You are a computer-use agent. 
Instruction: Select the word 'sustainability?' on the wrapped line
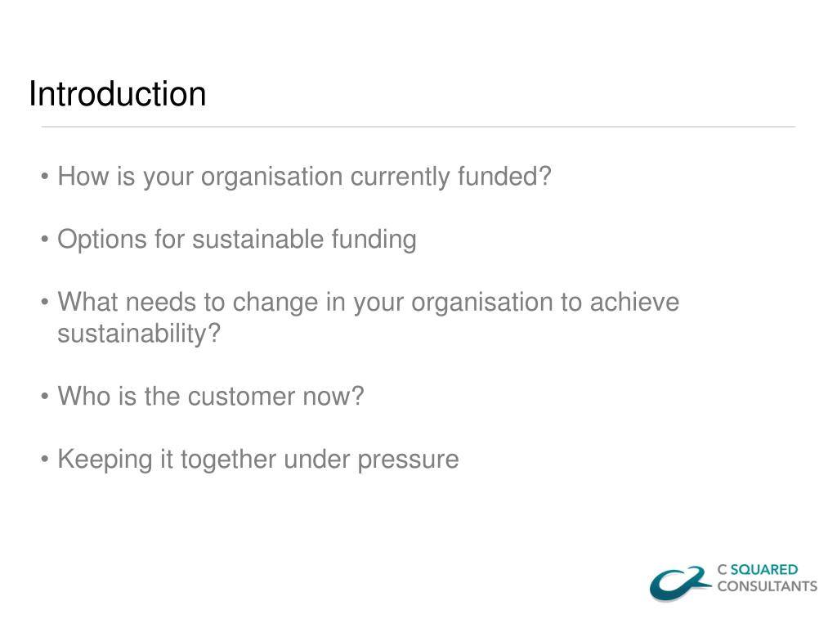139,334
